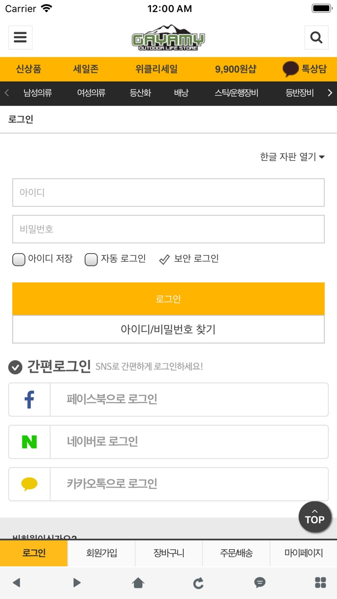Tap the KakaoTalk speech bubble icon

coord(29,484)
